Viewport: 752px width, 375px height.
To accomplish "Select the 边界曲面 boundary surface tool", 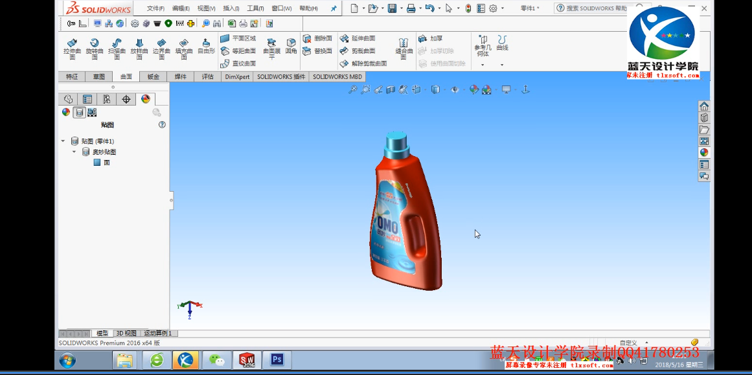I will point(162,49).
